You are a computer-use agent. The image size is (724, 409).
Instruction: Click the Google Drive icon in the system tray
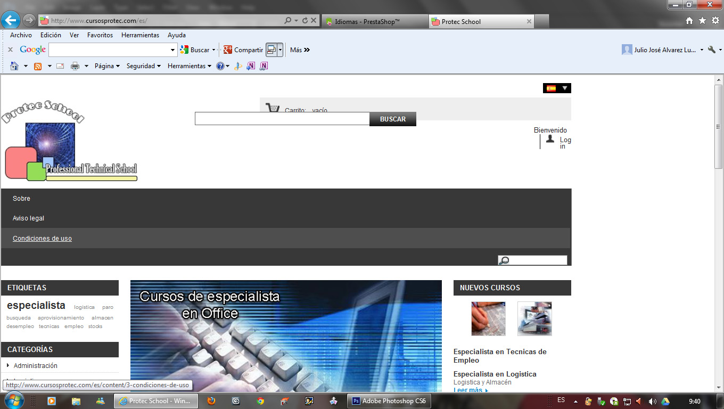(x=665, y=401)
